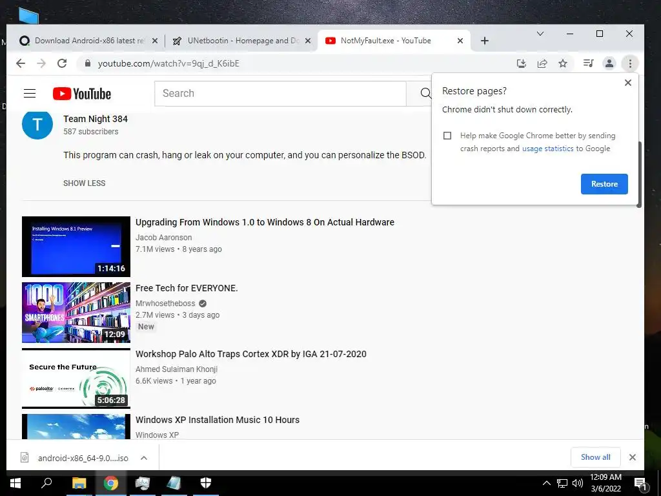
Task: Close the Restore pages popup
Action: pos(627,83)
